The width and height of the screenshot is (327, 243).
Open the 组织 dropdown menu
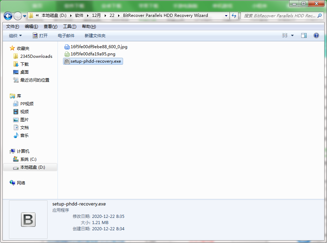point(15,36)
